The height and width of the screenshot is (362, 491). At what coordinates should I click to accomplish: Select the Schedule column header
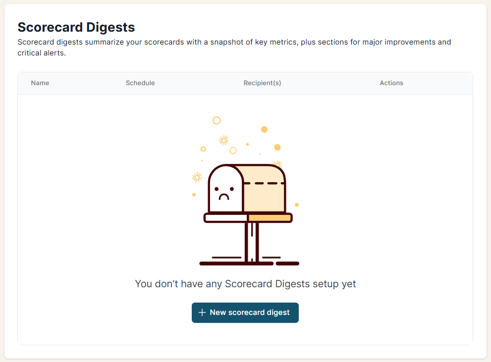click(140, 83)
